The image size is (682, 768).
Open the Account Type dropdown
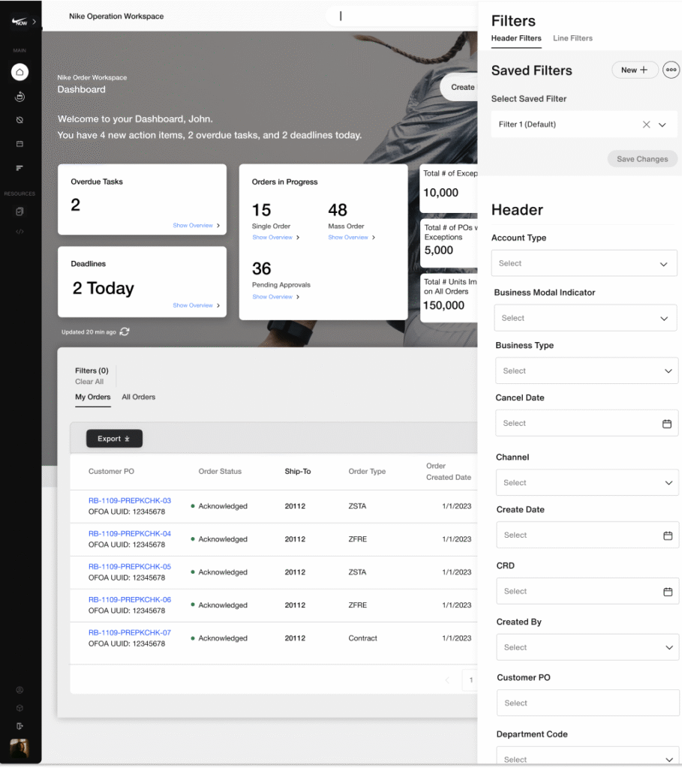point(584,263)
